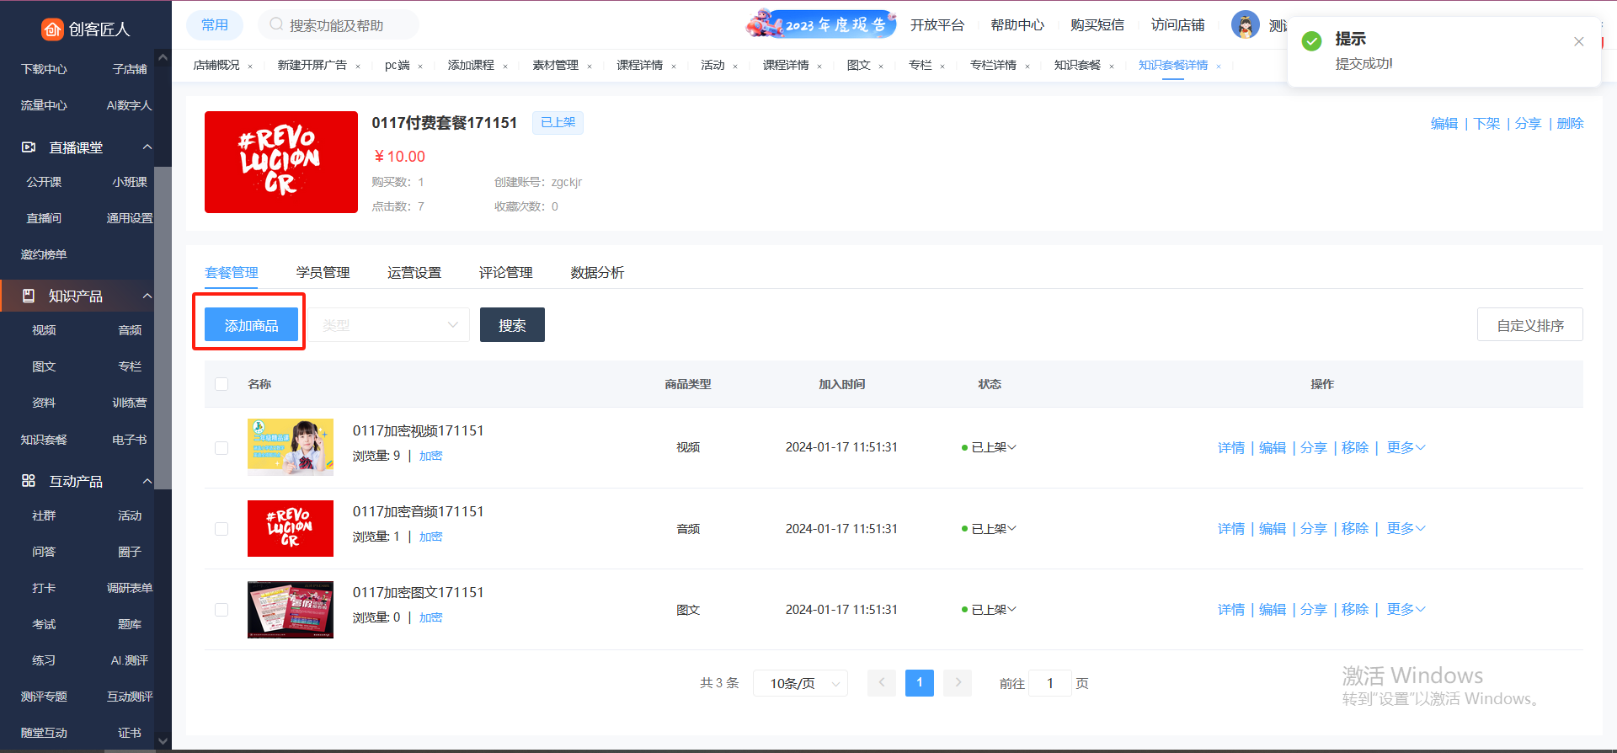Select the checkbox for 0117加密图文171151

tap(221, 610)
